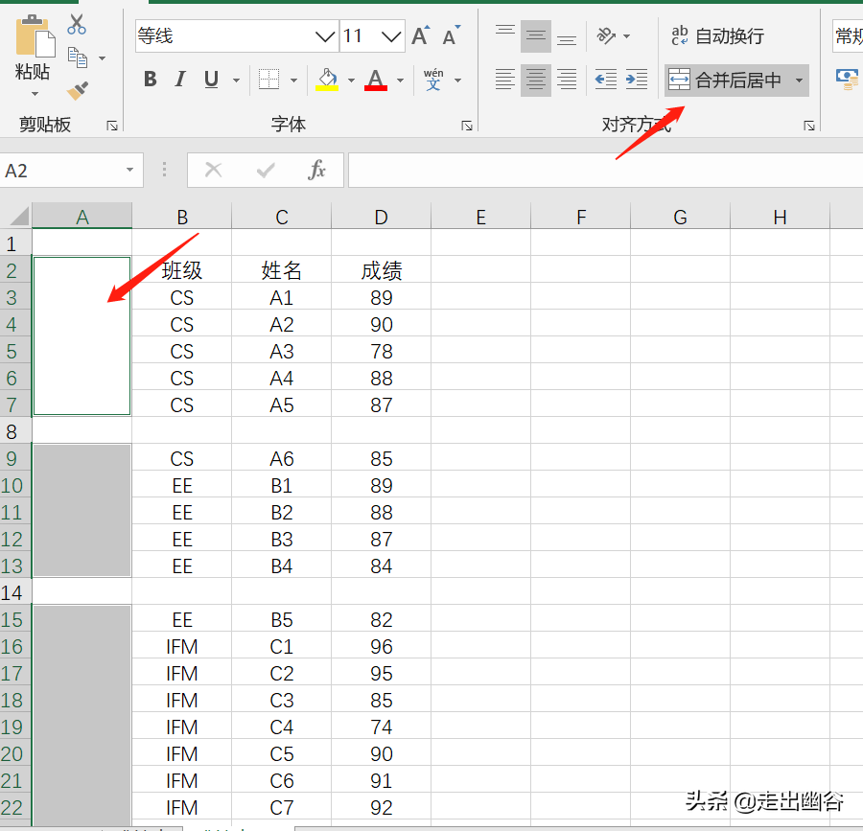Expand phonetic guide dropdown arrow
The height and width of the screenshot is (831, 863).
[x=458, y=81]
